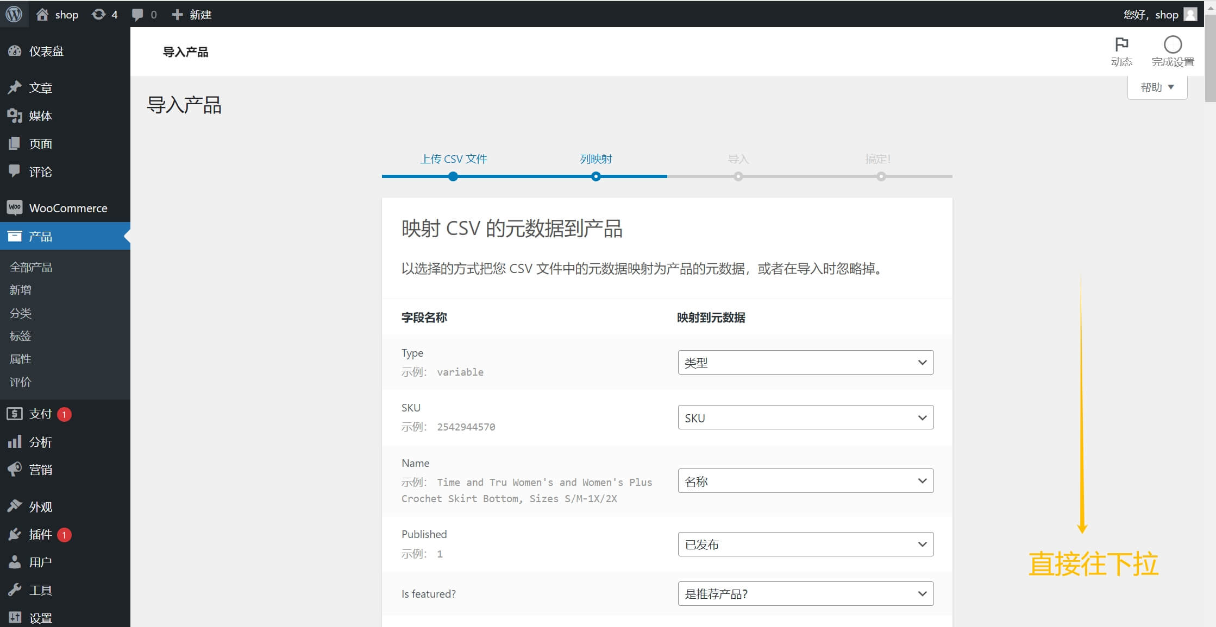Click the 搞定! progress dot

coord(881,176)
